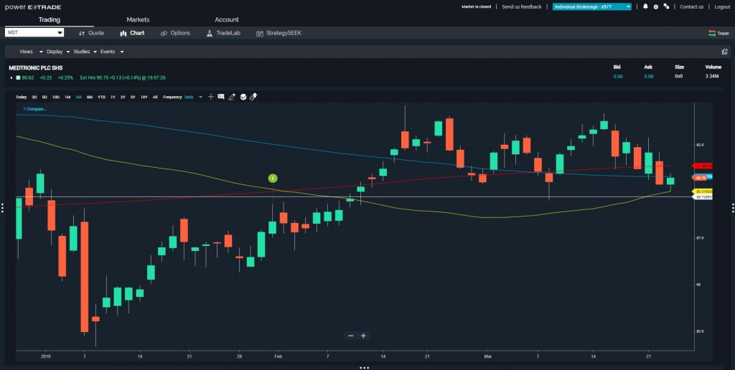
Task: Pop out chart using top-right icon
Action: [725, 52]
